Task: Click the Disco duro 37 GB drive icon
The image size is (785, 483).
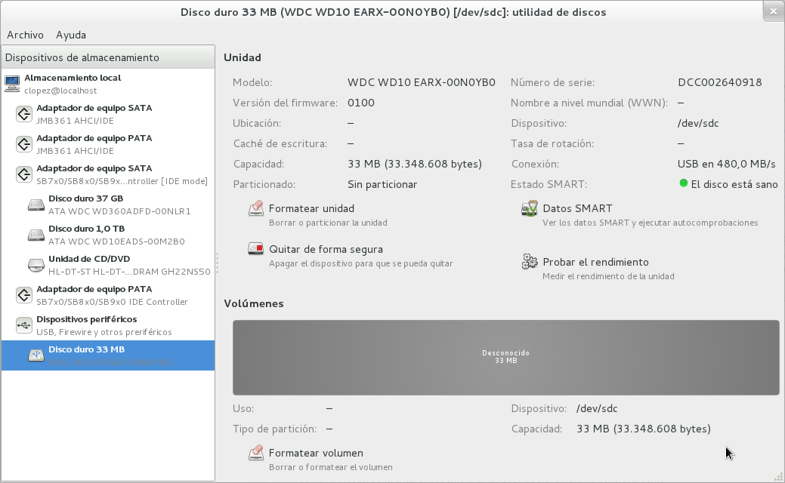Action: pos(36,205)
